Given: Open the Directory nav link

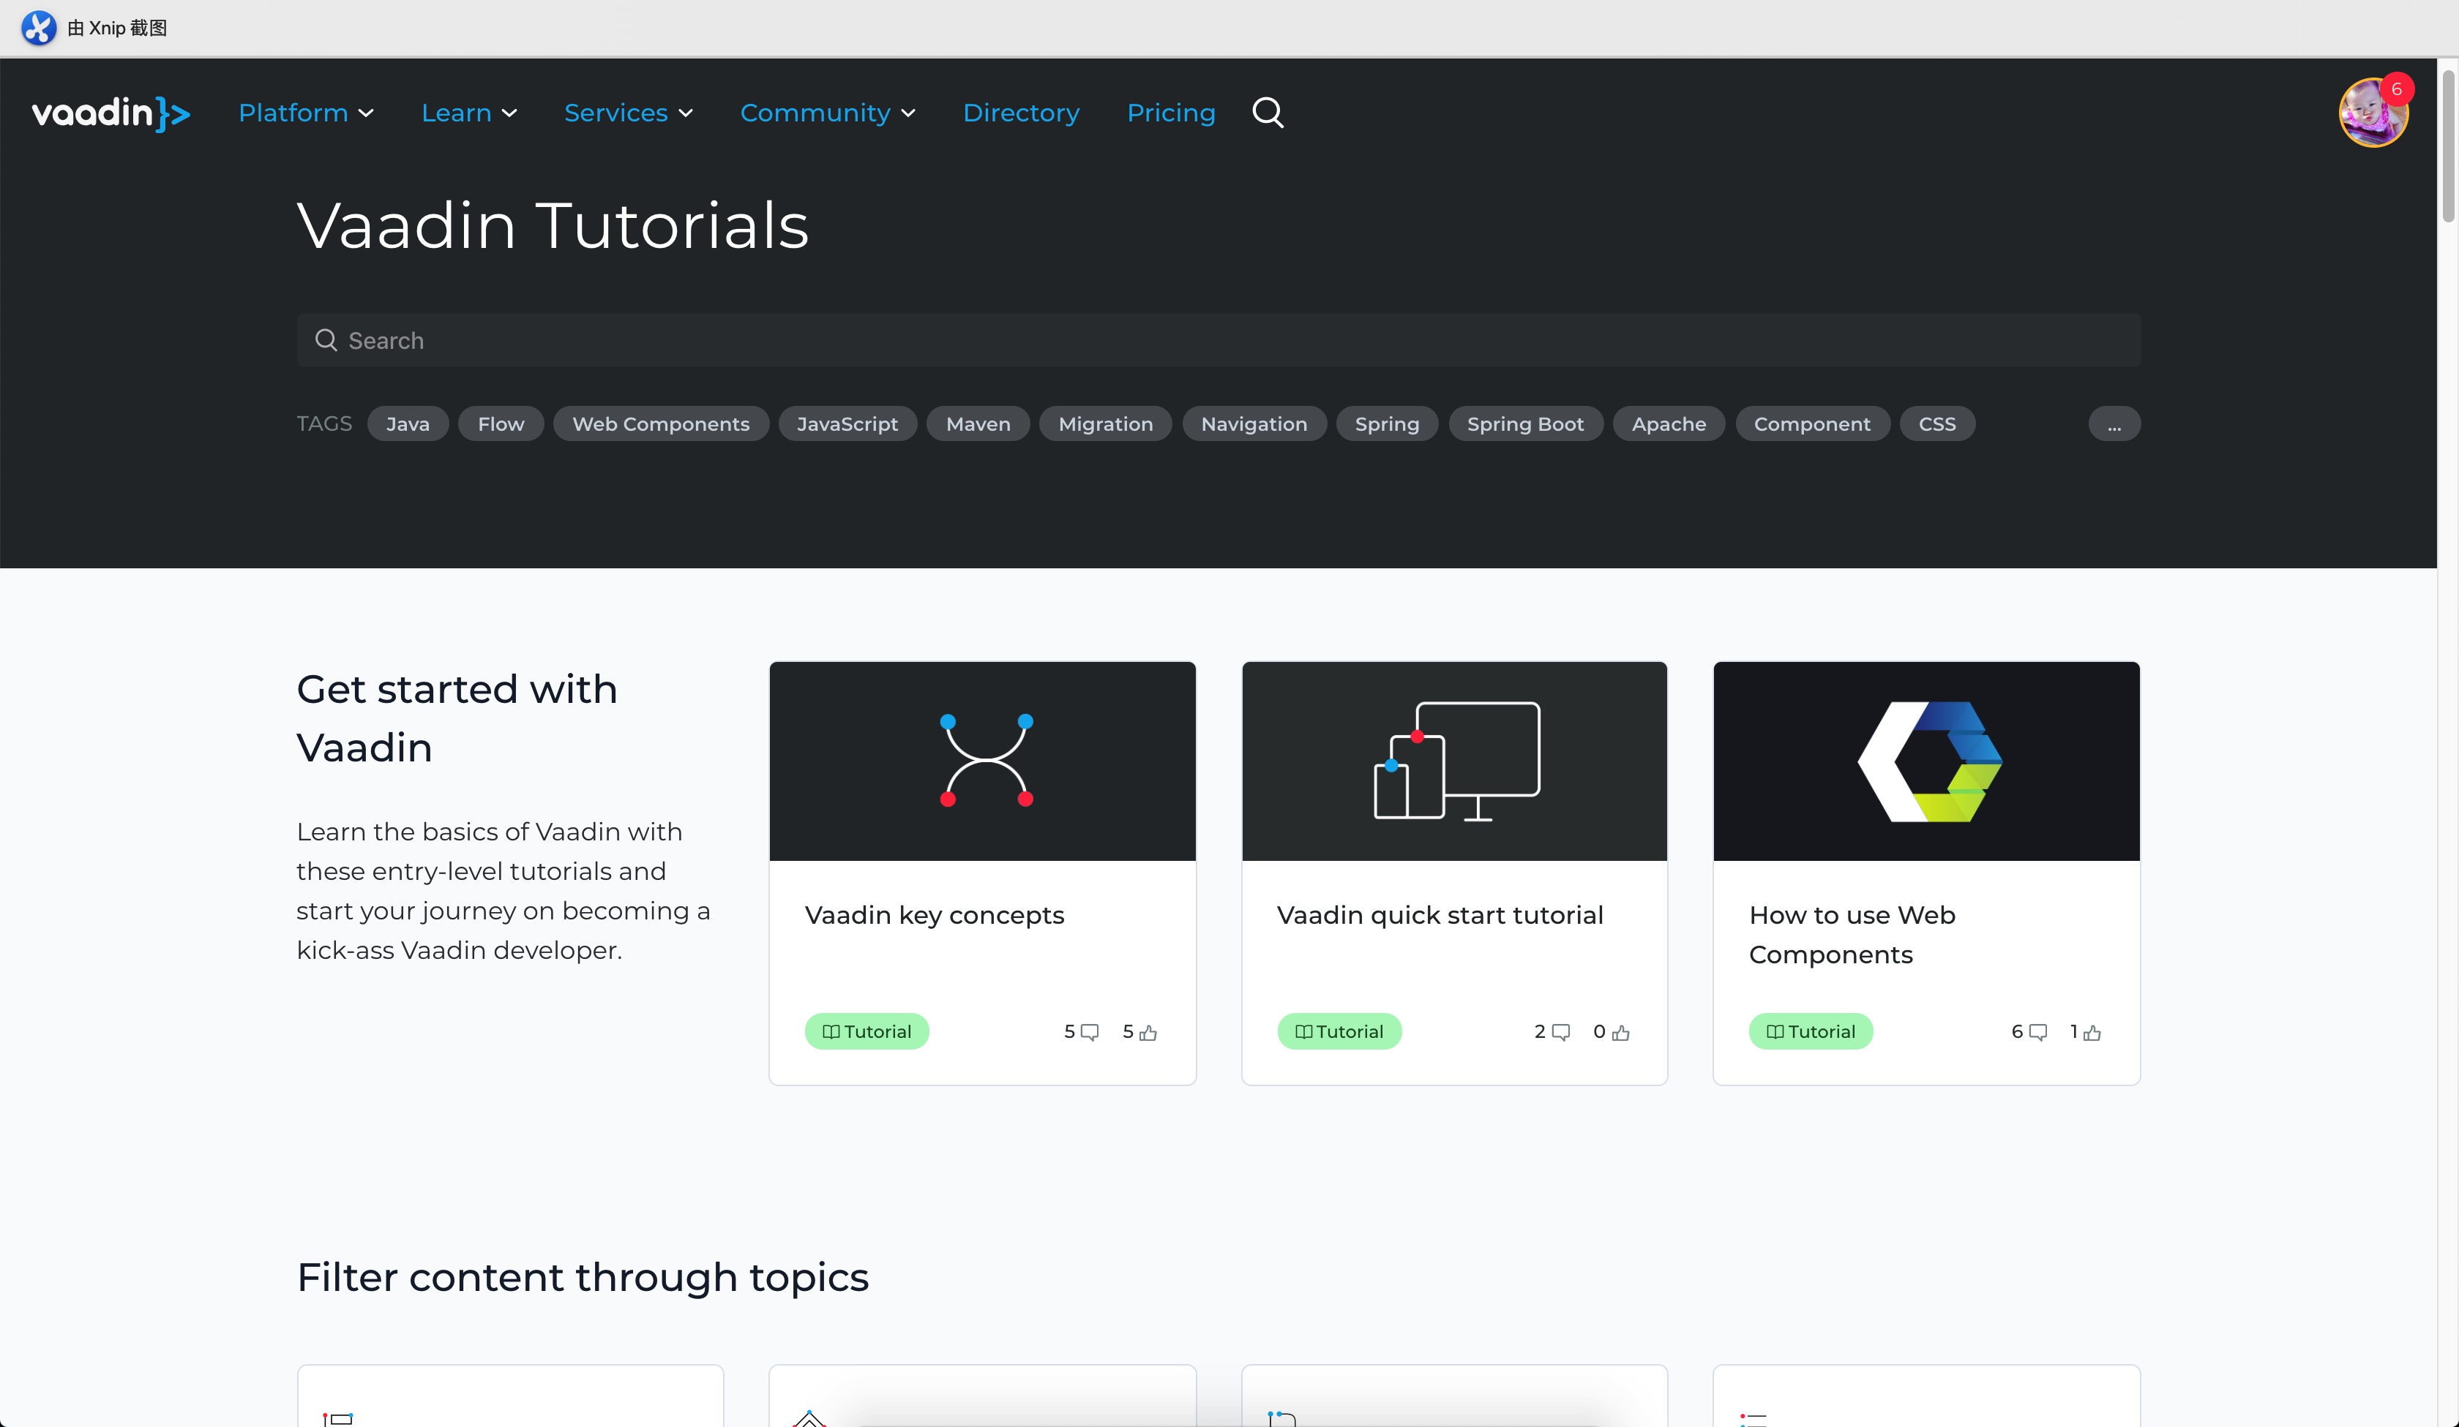Looking at the screenshot, I should 1021,113.
